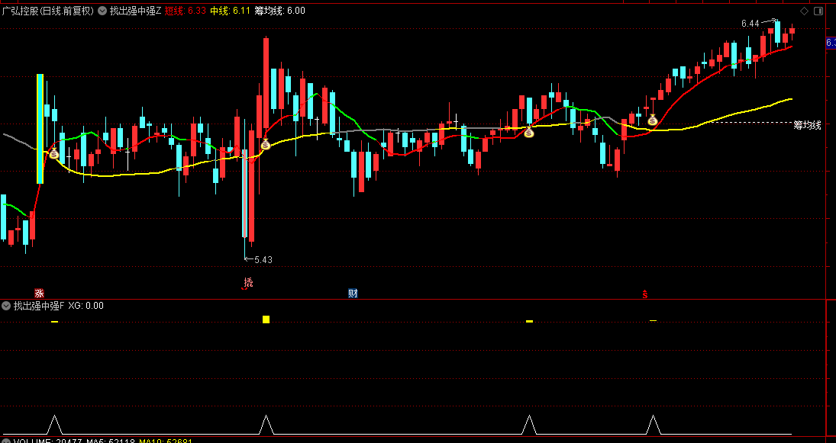
Task: Click the red S marker below the chart
Action: click(x=644, y=294)
